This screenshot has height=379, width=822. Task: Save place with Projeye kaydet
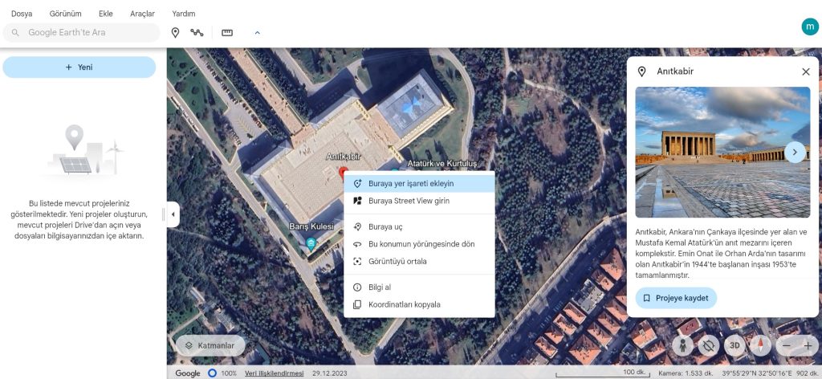coord(676,298)
